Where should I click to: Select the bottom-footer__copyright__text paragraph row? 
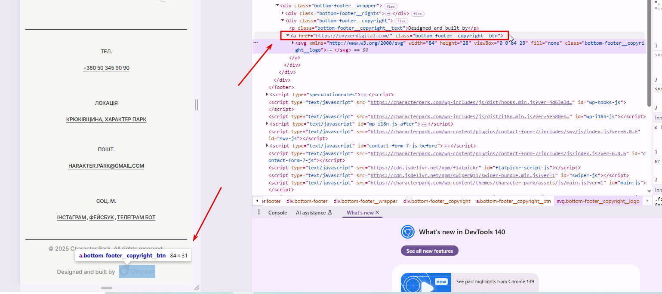point(384,28)
